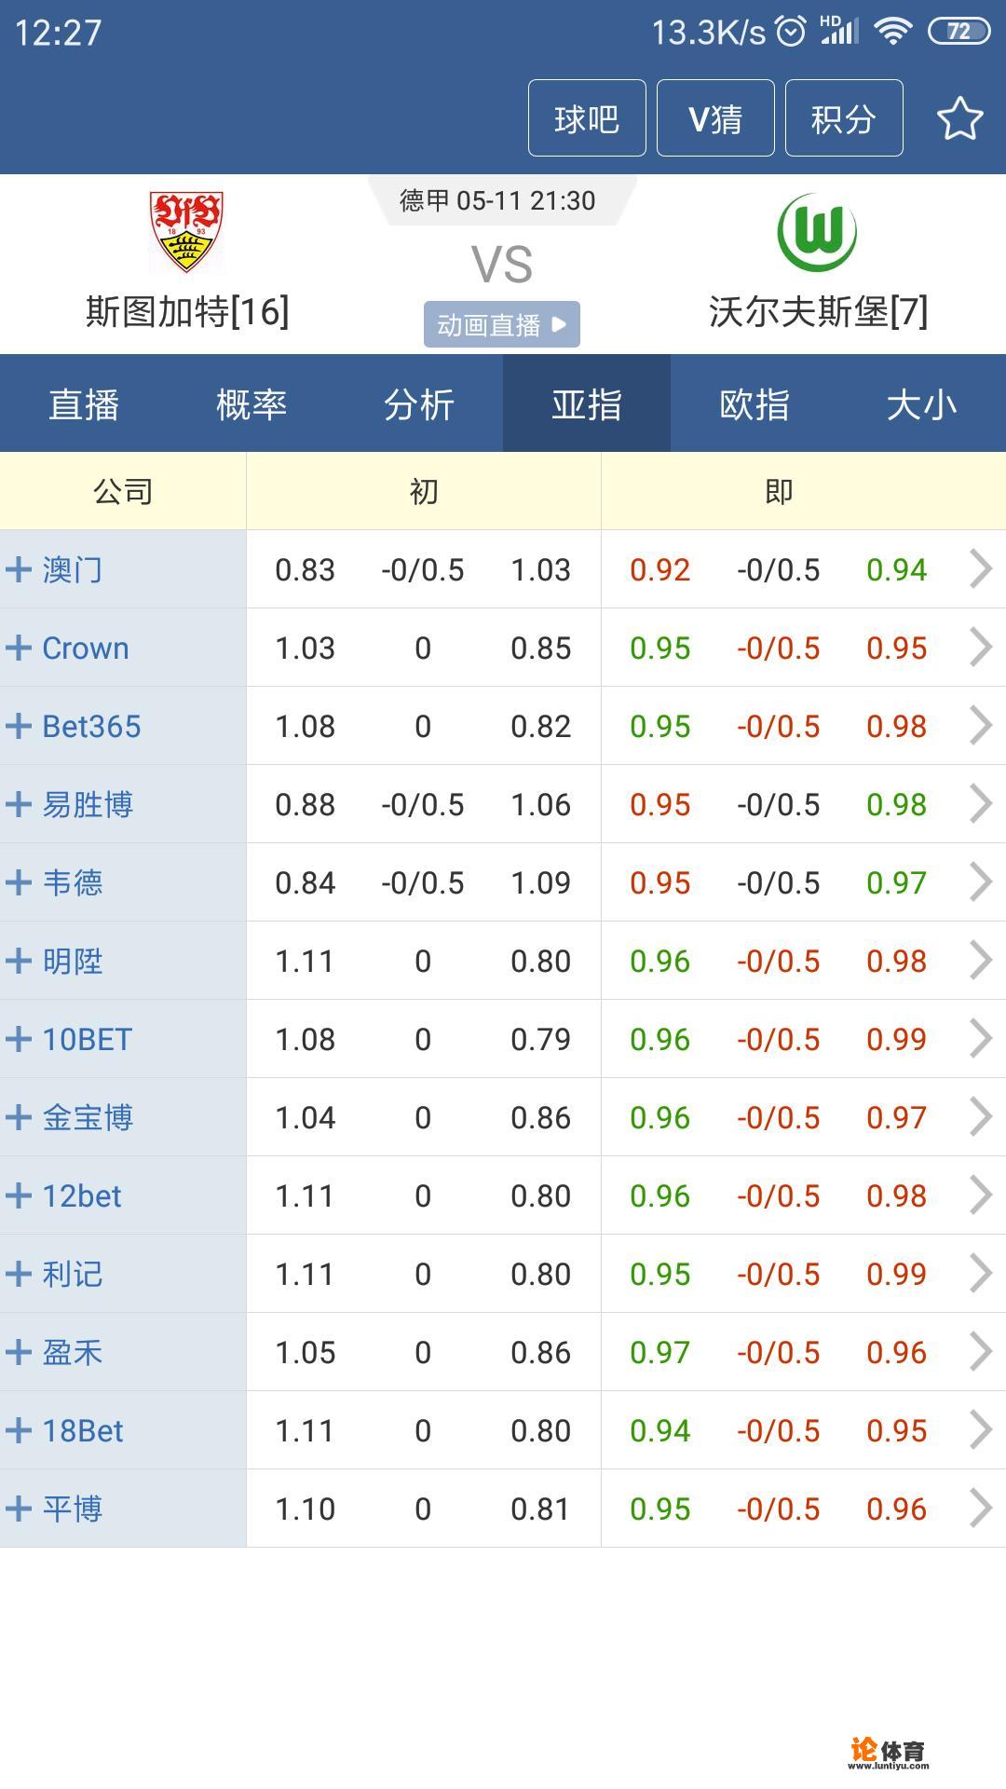The width and height of the screenshot is (1006, 1789).
Task: Open 12bet odds details chevron
Action: point(981,1195)
